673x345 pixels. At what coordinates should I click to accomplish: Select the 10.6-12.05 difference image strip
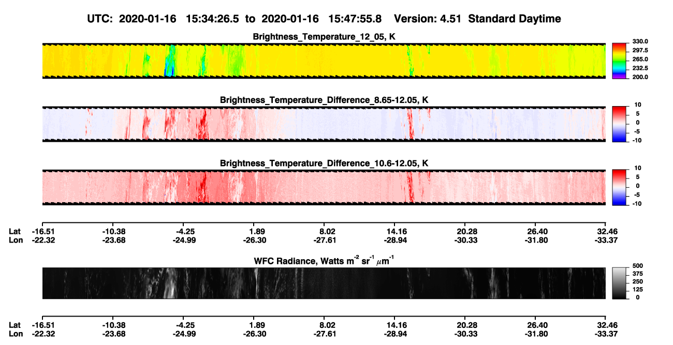pos(324,188)
